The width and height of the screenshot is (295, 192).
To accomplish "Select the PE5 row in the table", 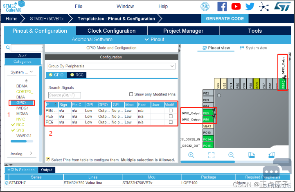I will point(111,116).
